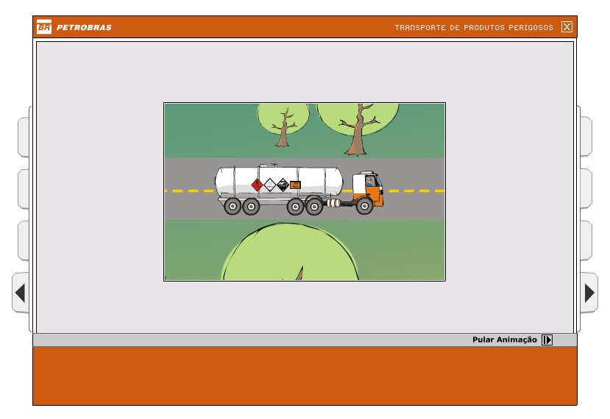Click the Pular Animação text link
Viewport: 610px width, 419px height.
[505, 340]
